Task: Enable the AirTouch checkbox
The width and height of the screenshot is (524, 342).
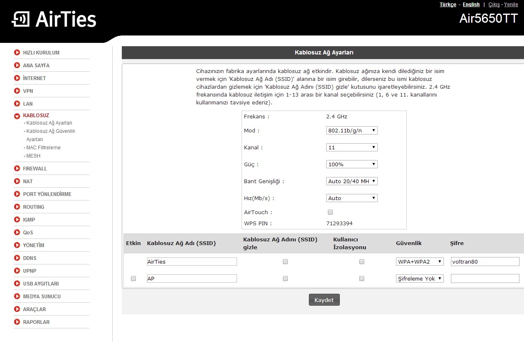Action: click(x=330, y=212)
